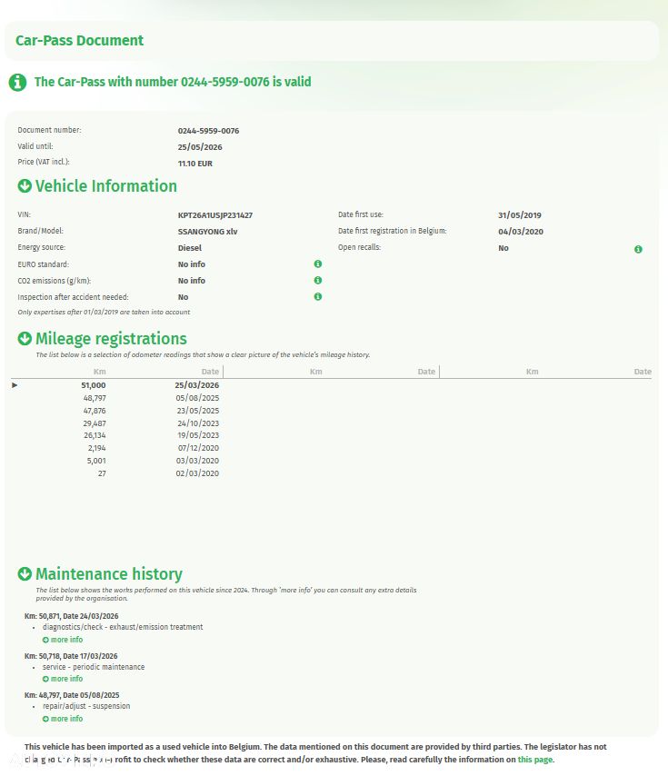The width and height of the screenshot is (668, 776).
Task: Click date first use 31/05/2019
Action: pyautogui.click(x=520, y=215)
